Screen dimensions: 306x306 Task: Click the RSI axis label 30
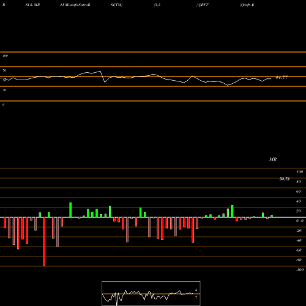tap(4, 90)
